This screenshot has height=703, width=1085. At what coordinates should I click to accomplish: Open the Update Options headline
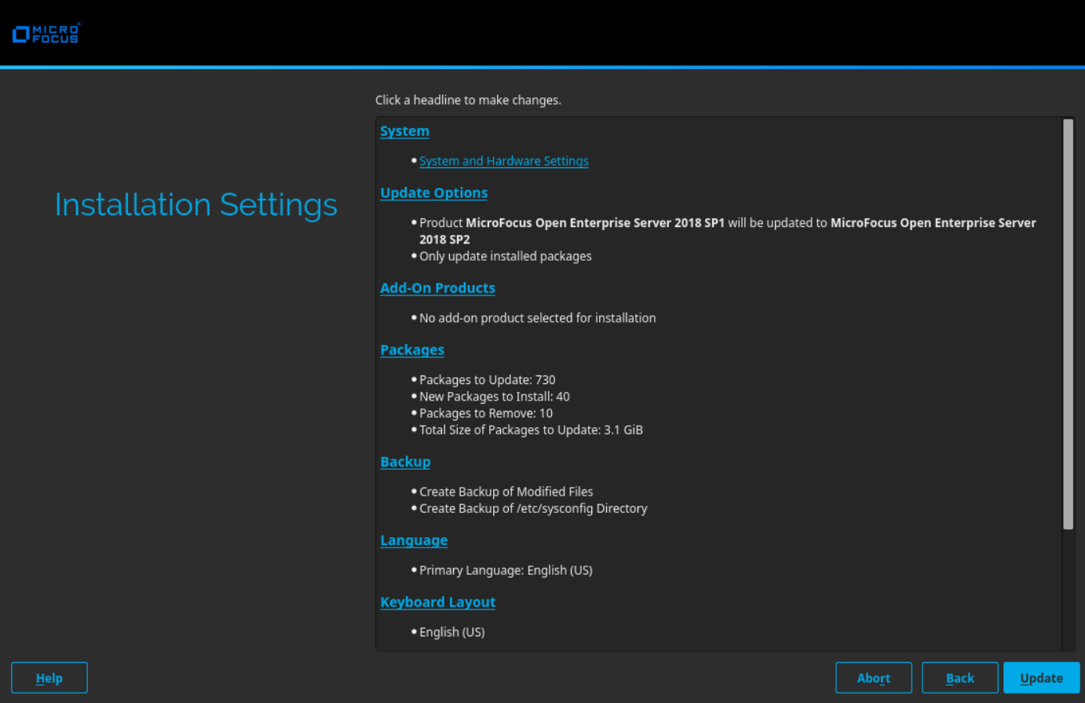pyautogui.click(x=433, y=193)
